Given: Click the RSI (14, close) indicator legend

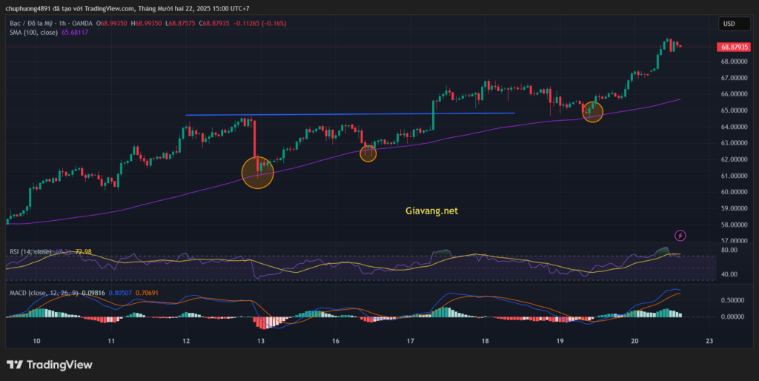Looking at the screenshot, I should click(x=30, y=252).
